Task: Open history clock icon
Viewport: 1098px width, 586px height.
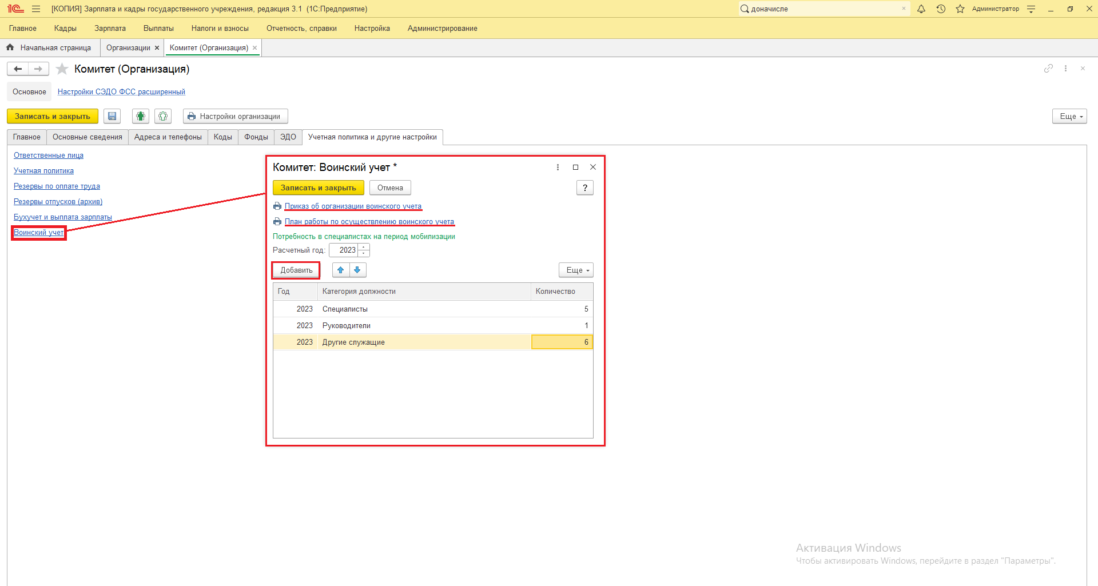Action: click(x=941, y=9)
